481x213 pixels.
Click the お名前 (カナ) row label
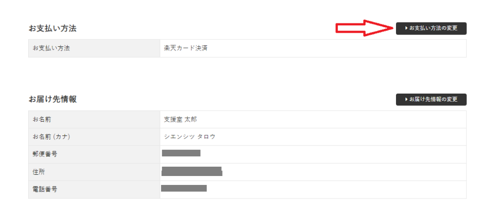tap(52, 137)
